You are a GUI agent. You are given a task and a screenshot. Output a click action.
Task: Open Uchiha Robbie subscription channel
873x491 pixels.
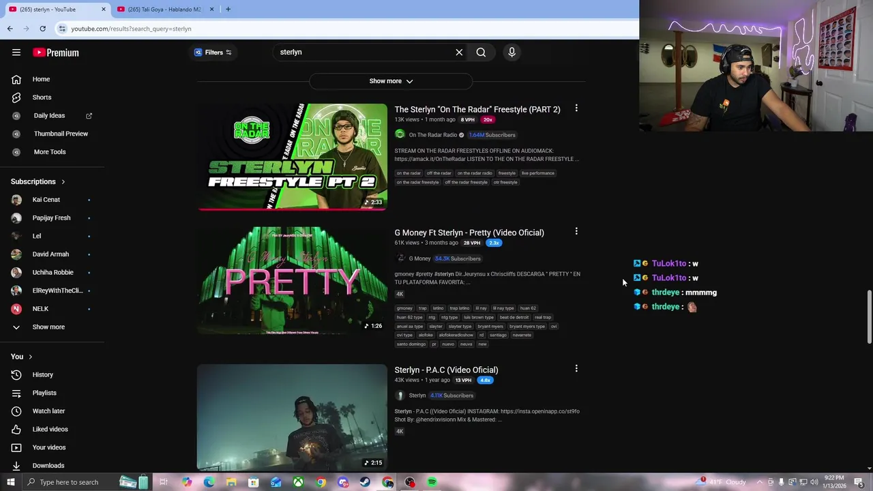(x=52, y=272)
